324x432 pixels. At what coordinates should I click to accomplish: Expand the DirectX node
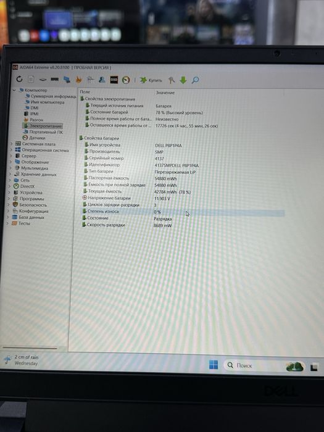click(10, 186)
